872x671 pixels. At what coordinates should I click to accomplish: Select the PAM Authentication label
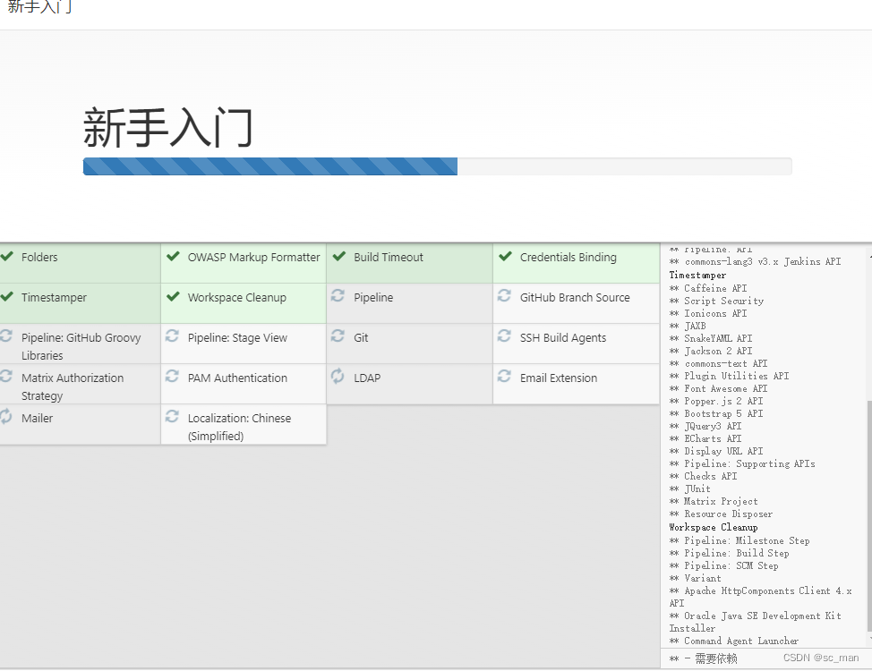(237, 378)
